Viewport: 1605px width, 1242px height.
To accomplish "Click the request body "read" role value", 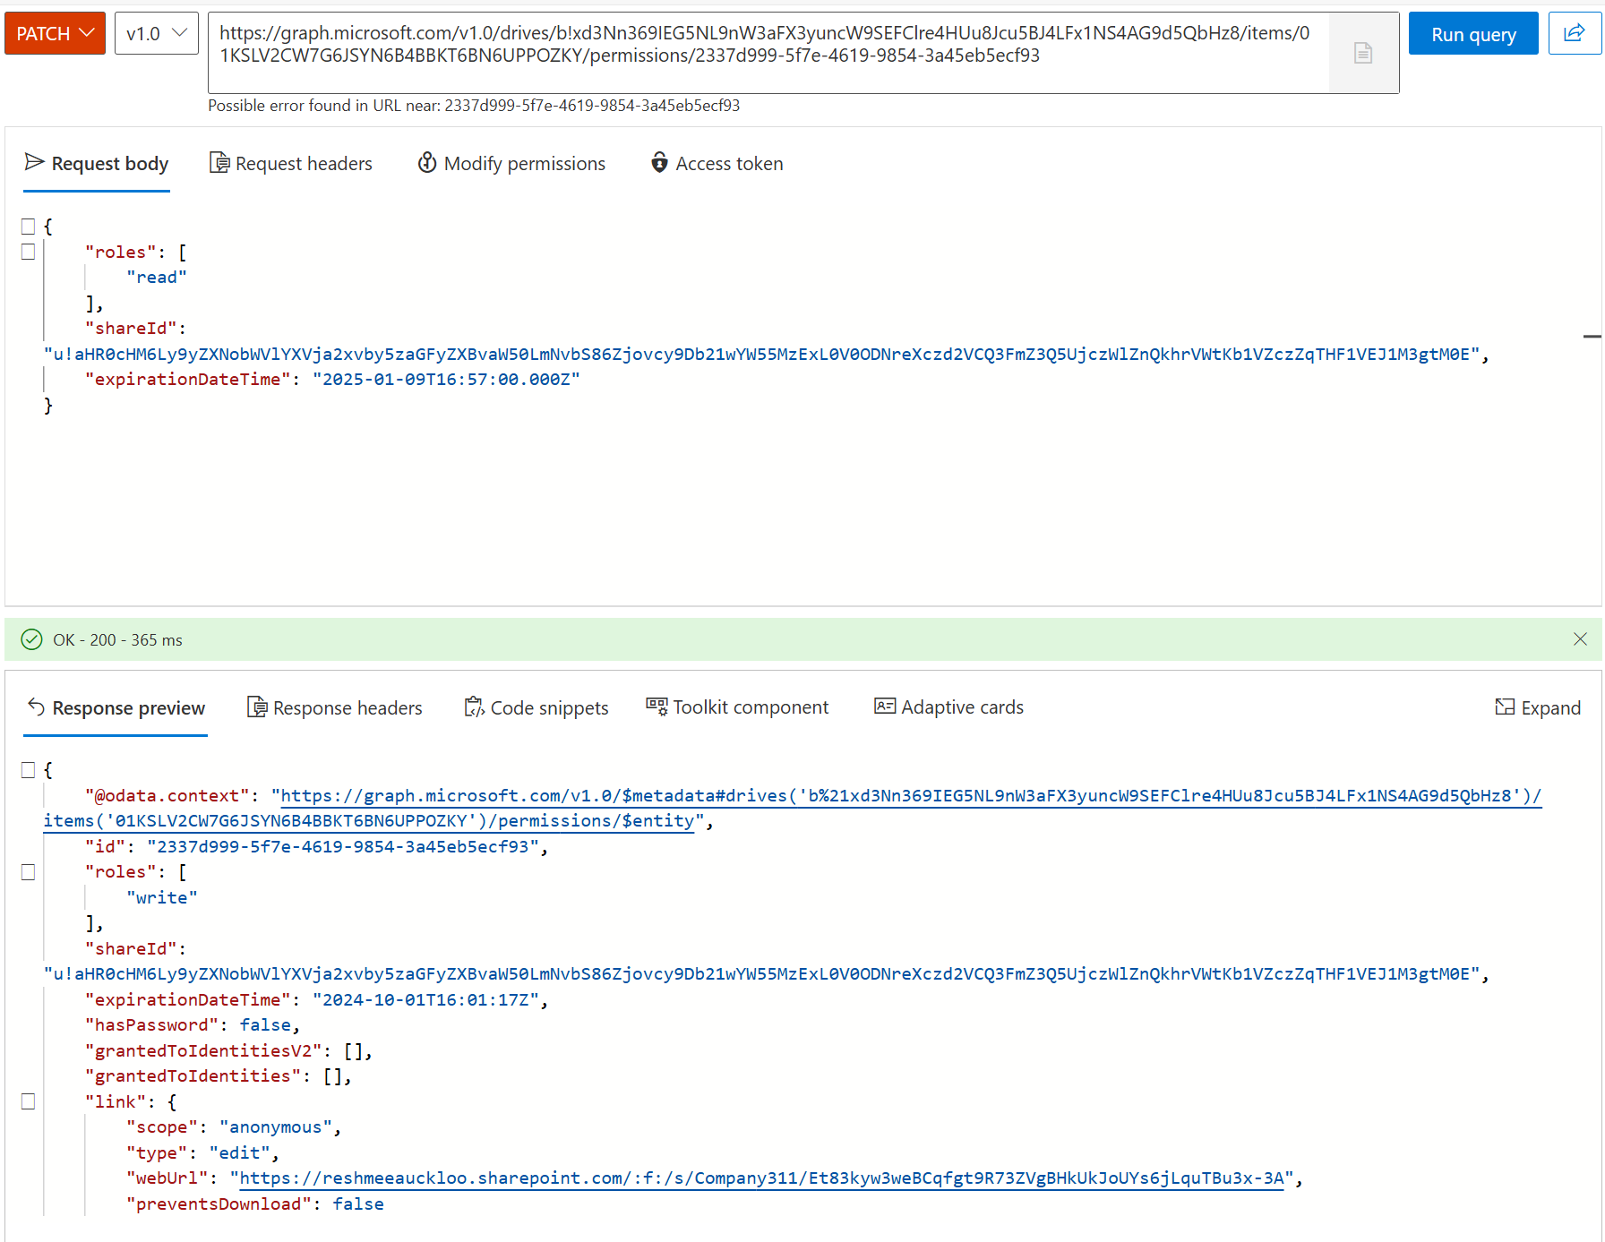I will click(x=157, y=278).
